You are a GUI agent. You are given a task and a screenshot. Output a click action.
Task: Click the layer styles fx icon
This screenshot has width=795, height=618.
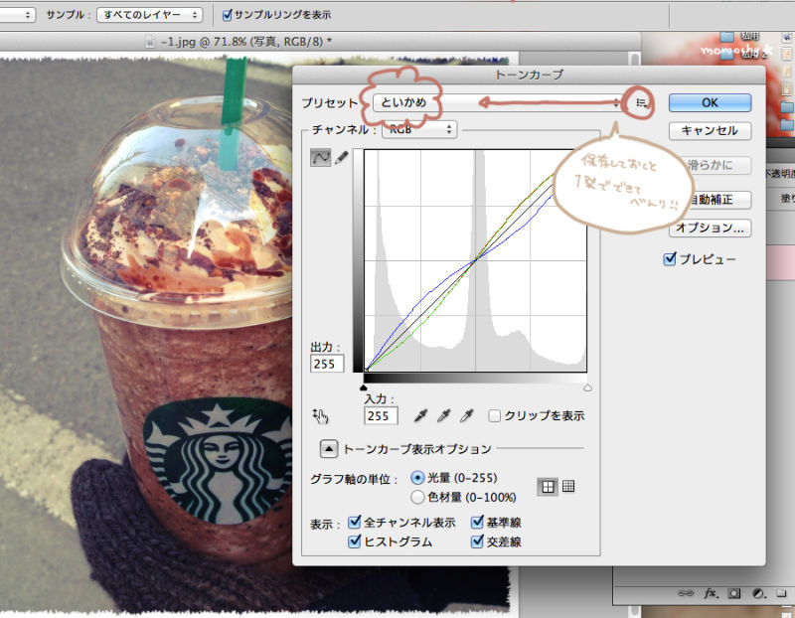click(x=710, y=592)
